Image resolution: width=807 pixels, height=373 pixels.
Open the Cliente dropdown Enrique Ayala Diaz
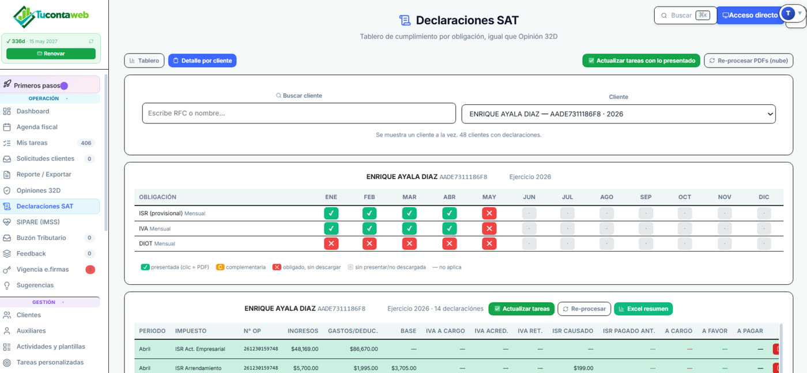[x=619, y=114]
